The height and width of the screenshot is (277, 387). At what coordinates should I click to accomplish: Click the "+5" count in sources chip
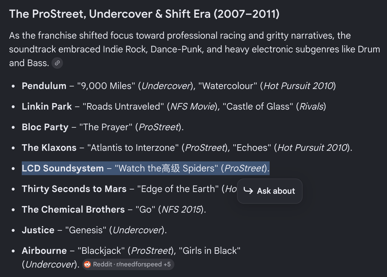click(167, 264)
